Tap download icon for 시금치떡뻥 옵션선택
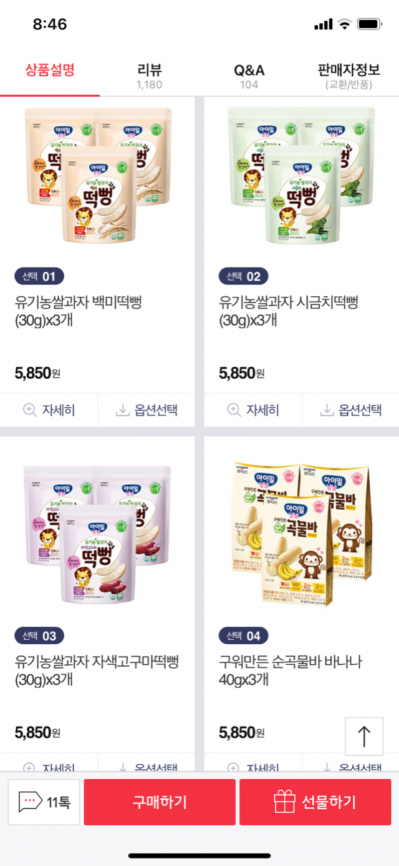 click(x=327, y=410)
